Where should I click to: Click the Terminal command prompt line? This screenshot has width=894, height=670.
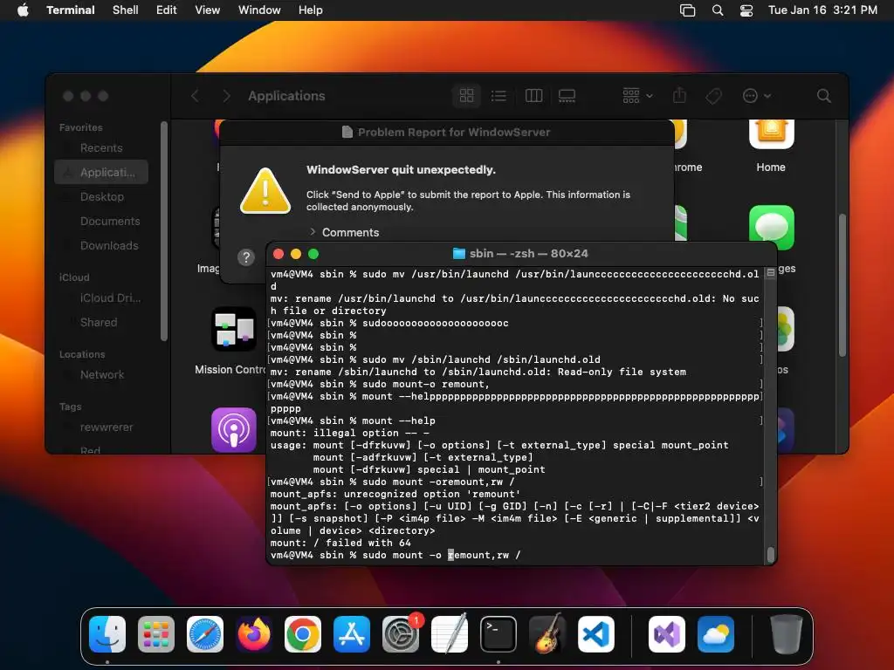pos(395,555)
